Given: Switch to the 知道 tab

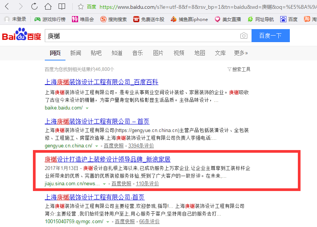Looking at the screenshot, I should tap(117, 53).
